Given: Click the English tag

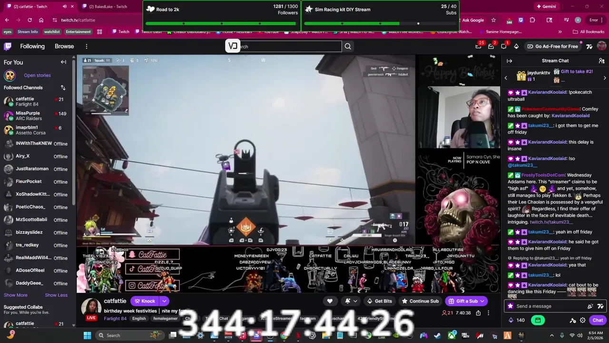Looking at the screenshot, I should tap(139, 319).
